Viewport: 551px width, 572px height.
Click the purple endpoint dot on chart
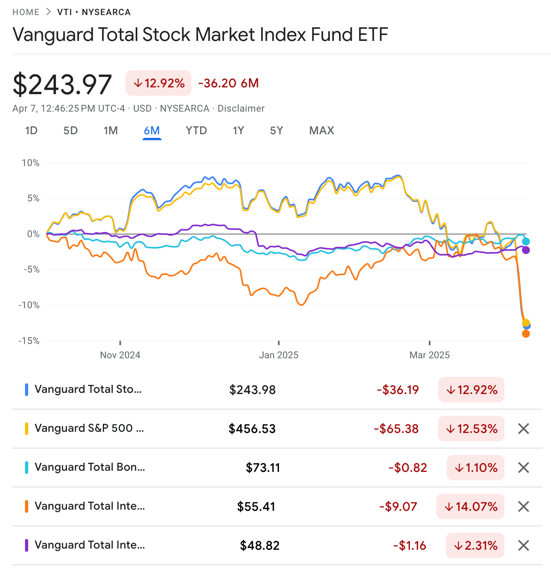[526, 250]
